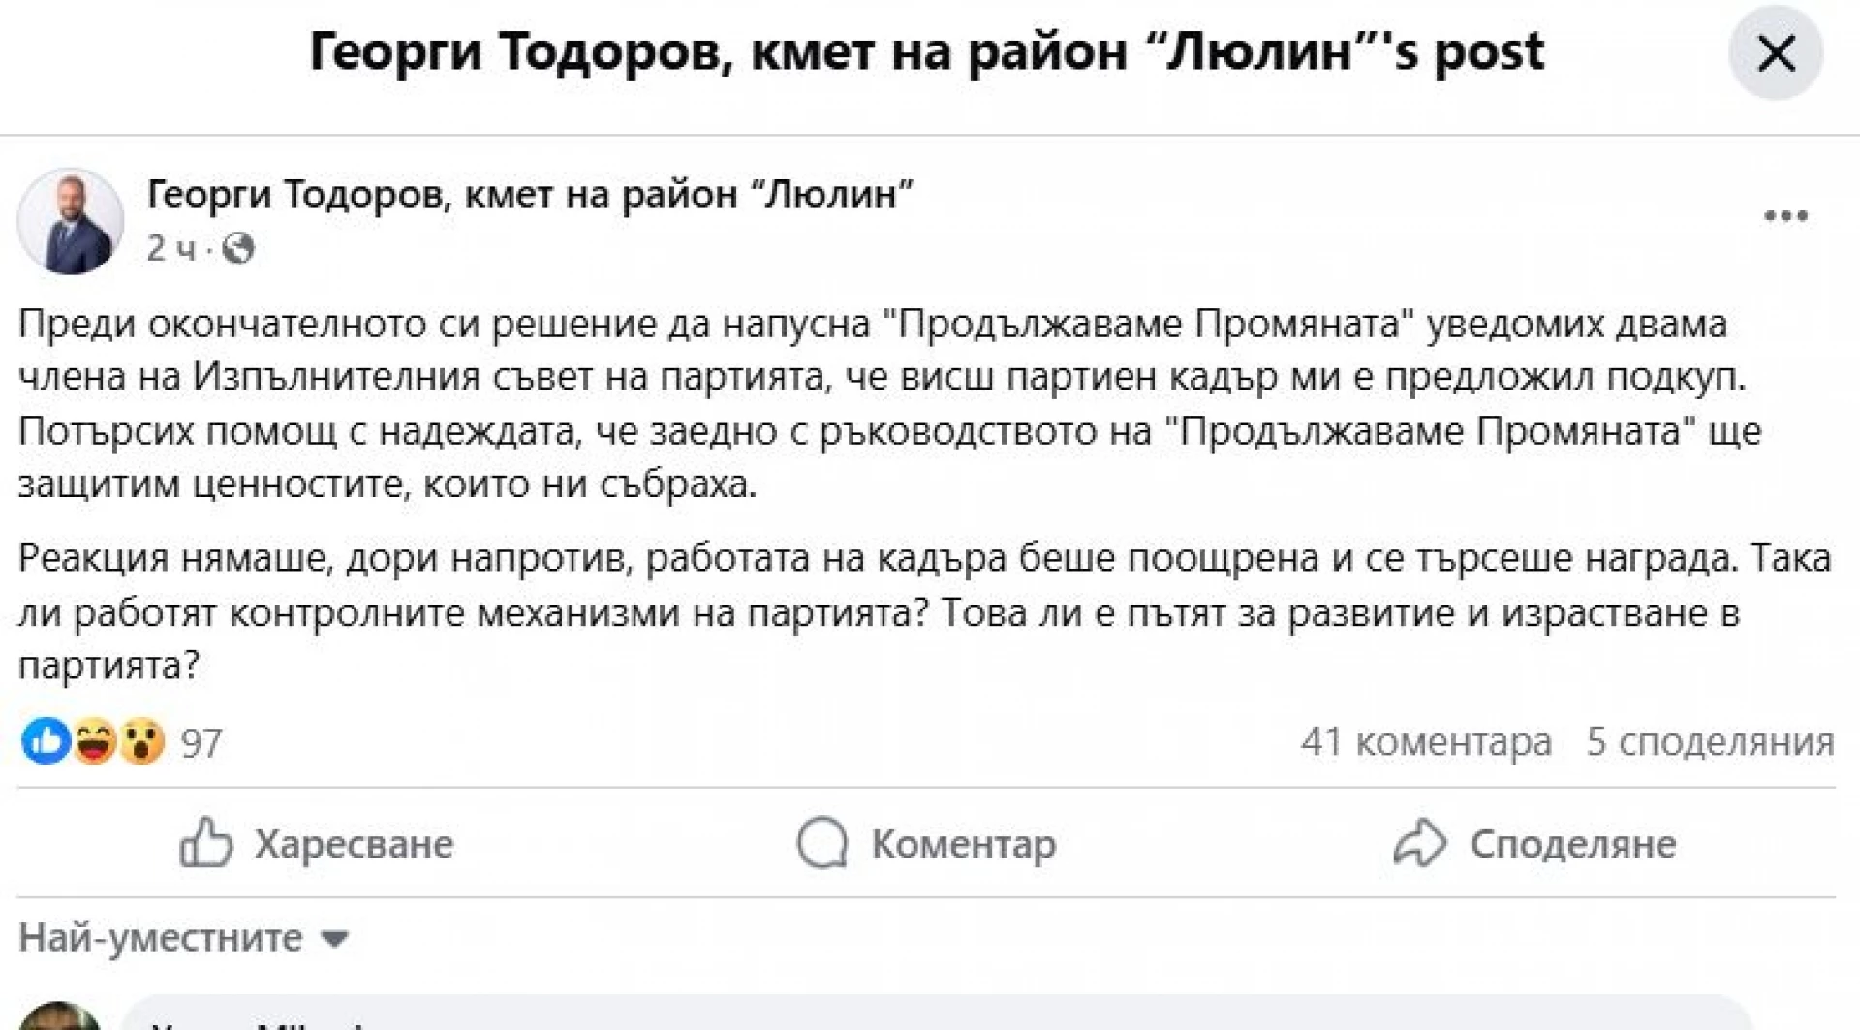
Task: Open the first commenter's avatar at bottom
Action: point(60,1015)
